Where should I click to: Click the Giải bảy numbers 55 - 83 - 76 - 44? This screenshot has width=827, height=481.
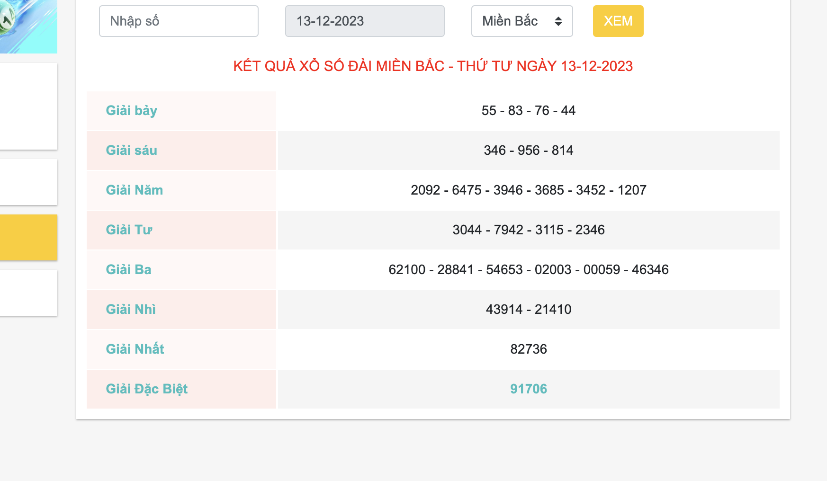point(528,111)
